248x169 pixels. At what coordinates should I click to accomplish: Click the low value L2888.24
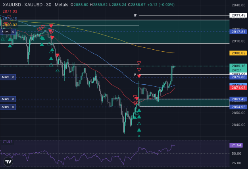118,5
